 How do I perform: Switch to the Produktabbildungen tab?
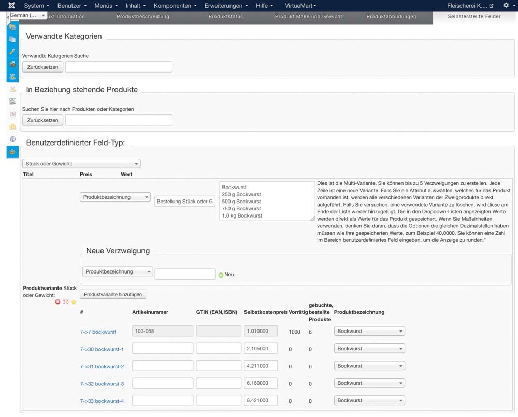[x=391, y=17]
